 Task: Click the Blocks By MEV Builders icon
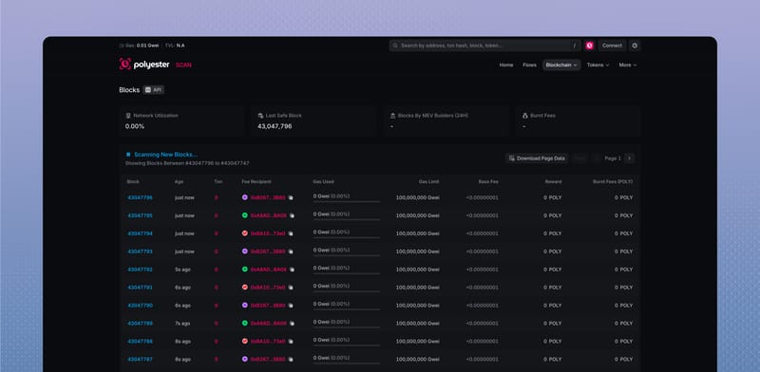point(393,116)
